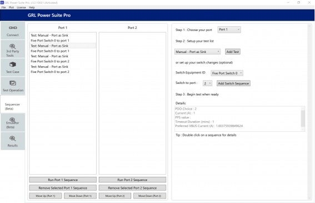The image size is (315, 203).
Task: Open the Help menu
Action: pyautogui.click(x=32, y=7)
